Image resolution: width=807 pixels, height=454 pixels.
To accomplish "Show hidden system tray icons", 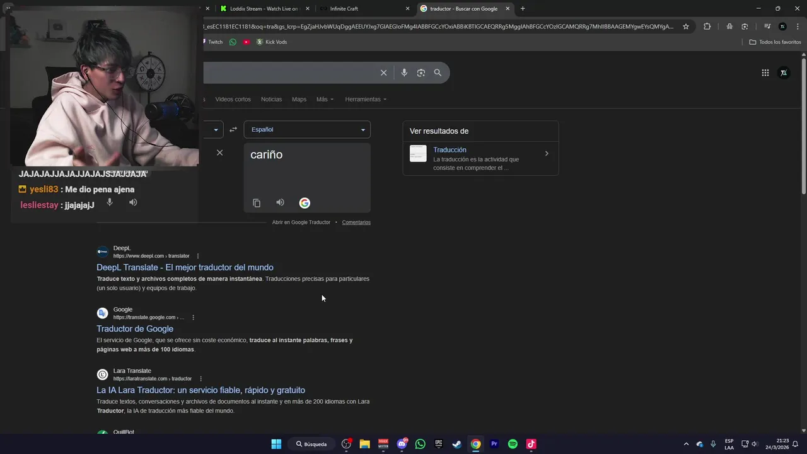I will point(687,444).
